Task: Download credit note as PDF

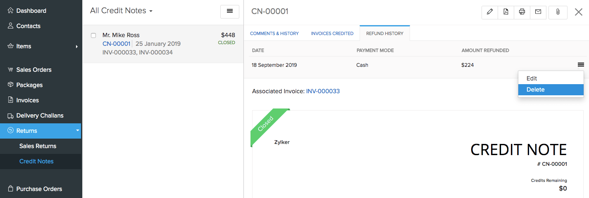Action: tap(506, 12)
